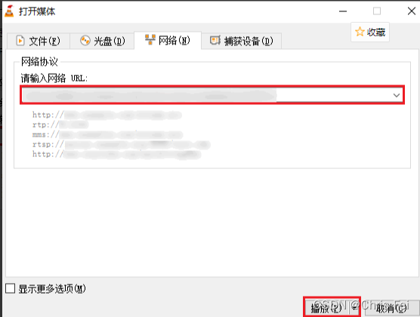
Task: Click the 播放(P) play button
Action: pos(327,308)
